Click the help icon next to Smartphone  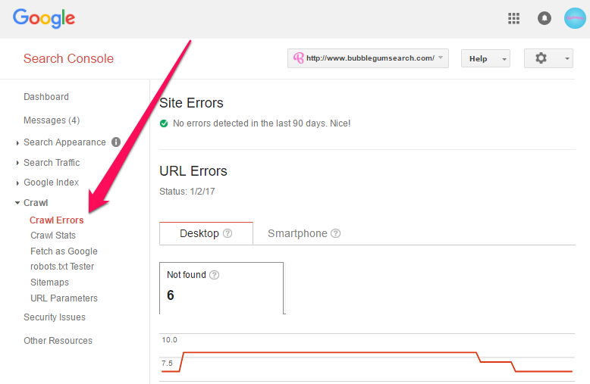336,233
